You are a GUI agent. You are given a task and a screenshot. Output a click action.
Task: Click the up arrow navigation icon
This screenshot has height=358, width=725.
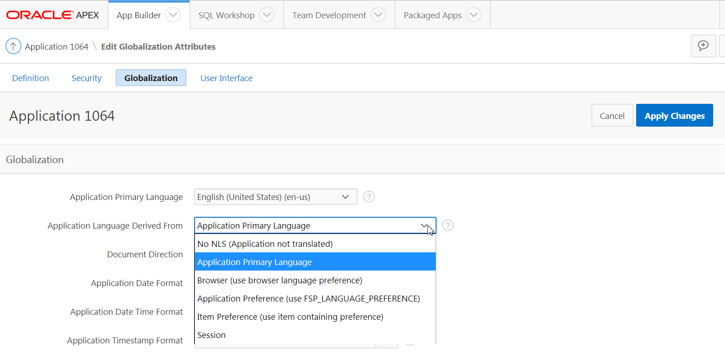tap(13, 46)
